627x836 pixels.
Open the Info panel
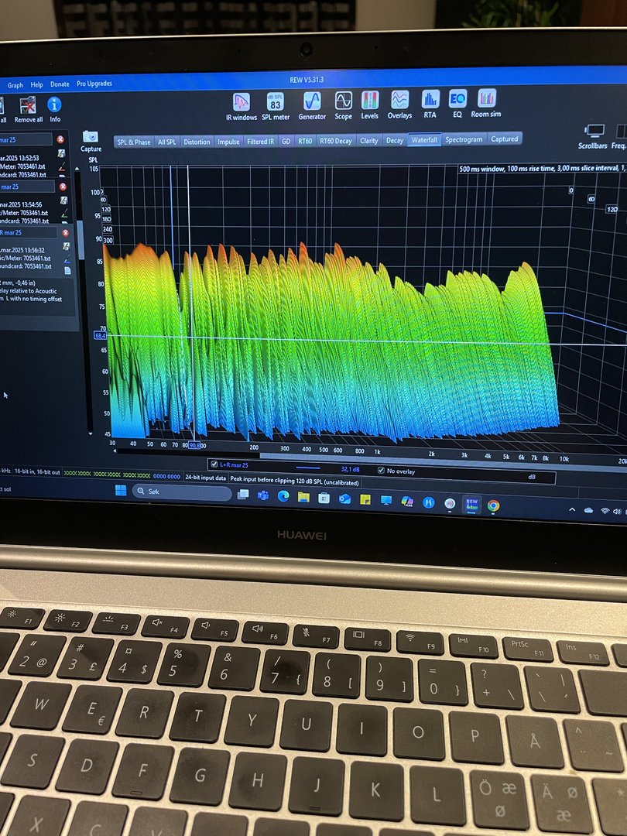(x=54, y=109)
